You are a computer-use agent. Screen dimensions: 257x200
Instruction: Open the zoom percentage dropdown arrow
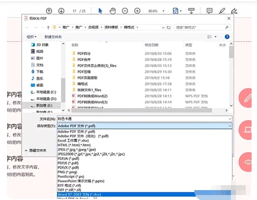pos(163,11)
